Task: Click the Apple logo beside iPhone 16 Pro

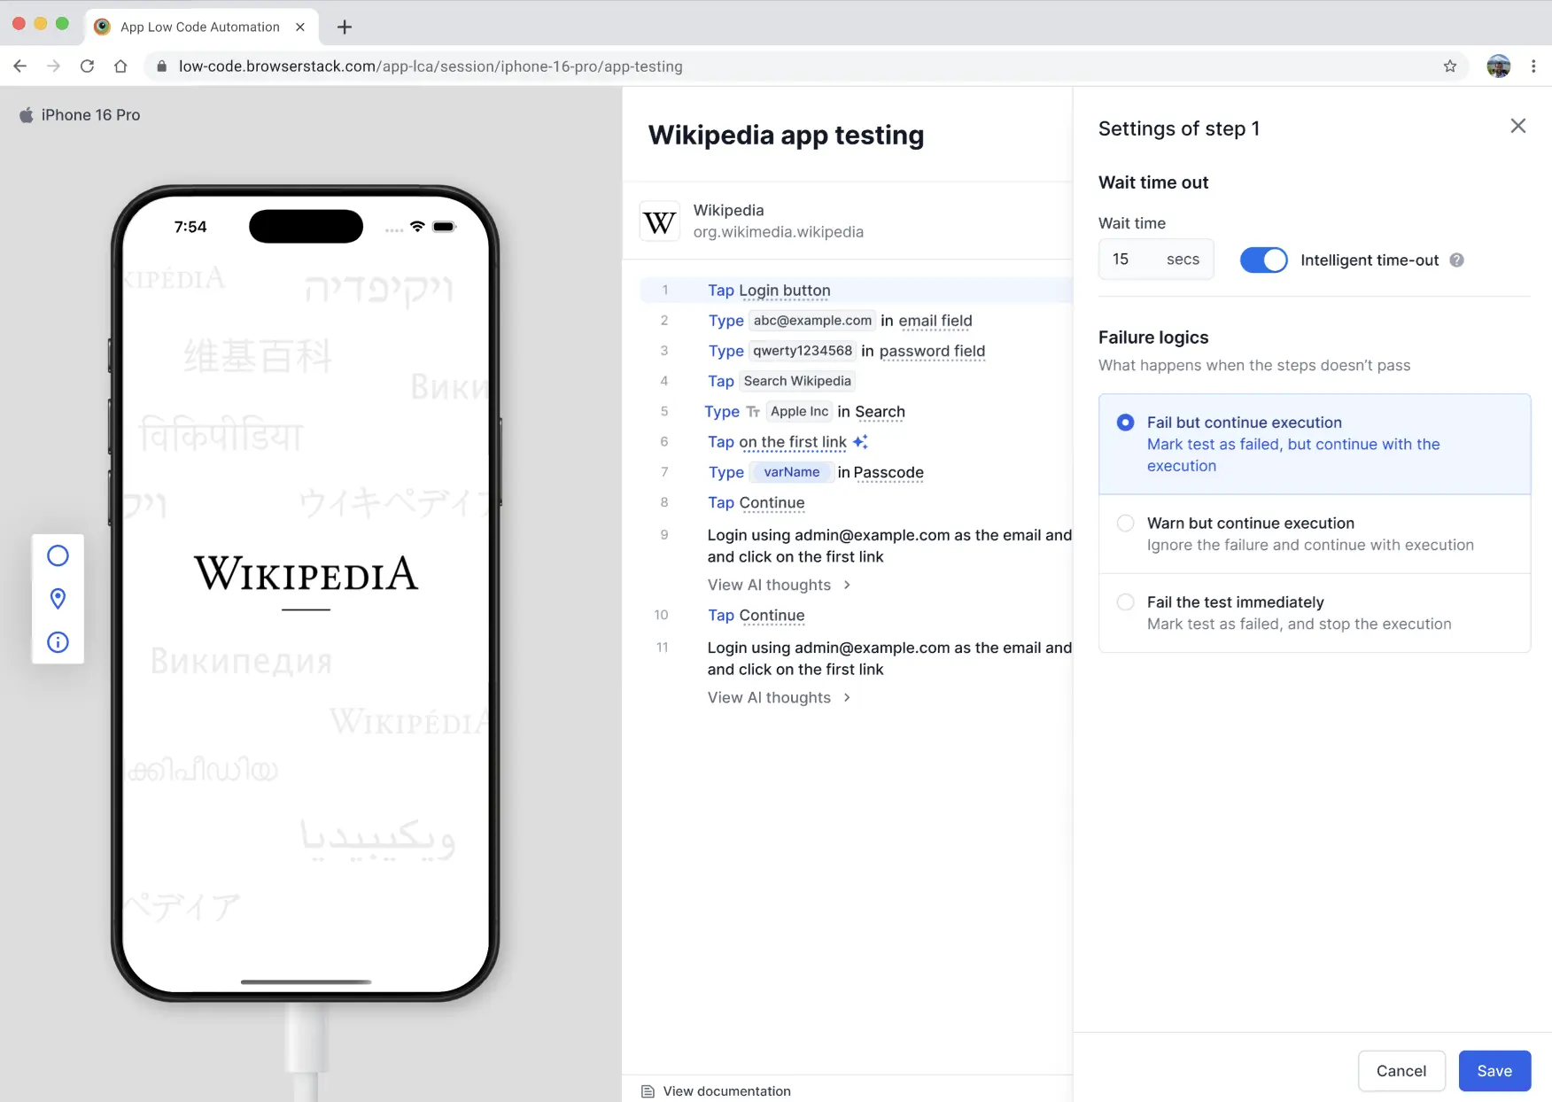Action: point(27,114)
